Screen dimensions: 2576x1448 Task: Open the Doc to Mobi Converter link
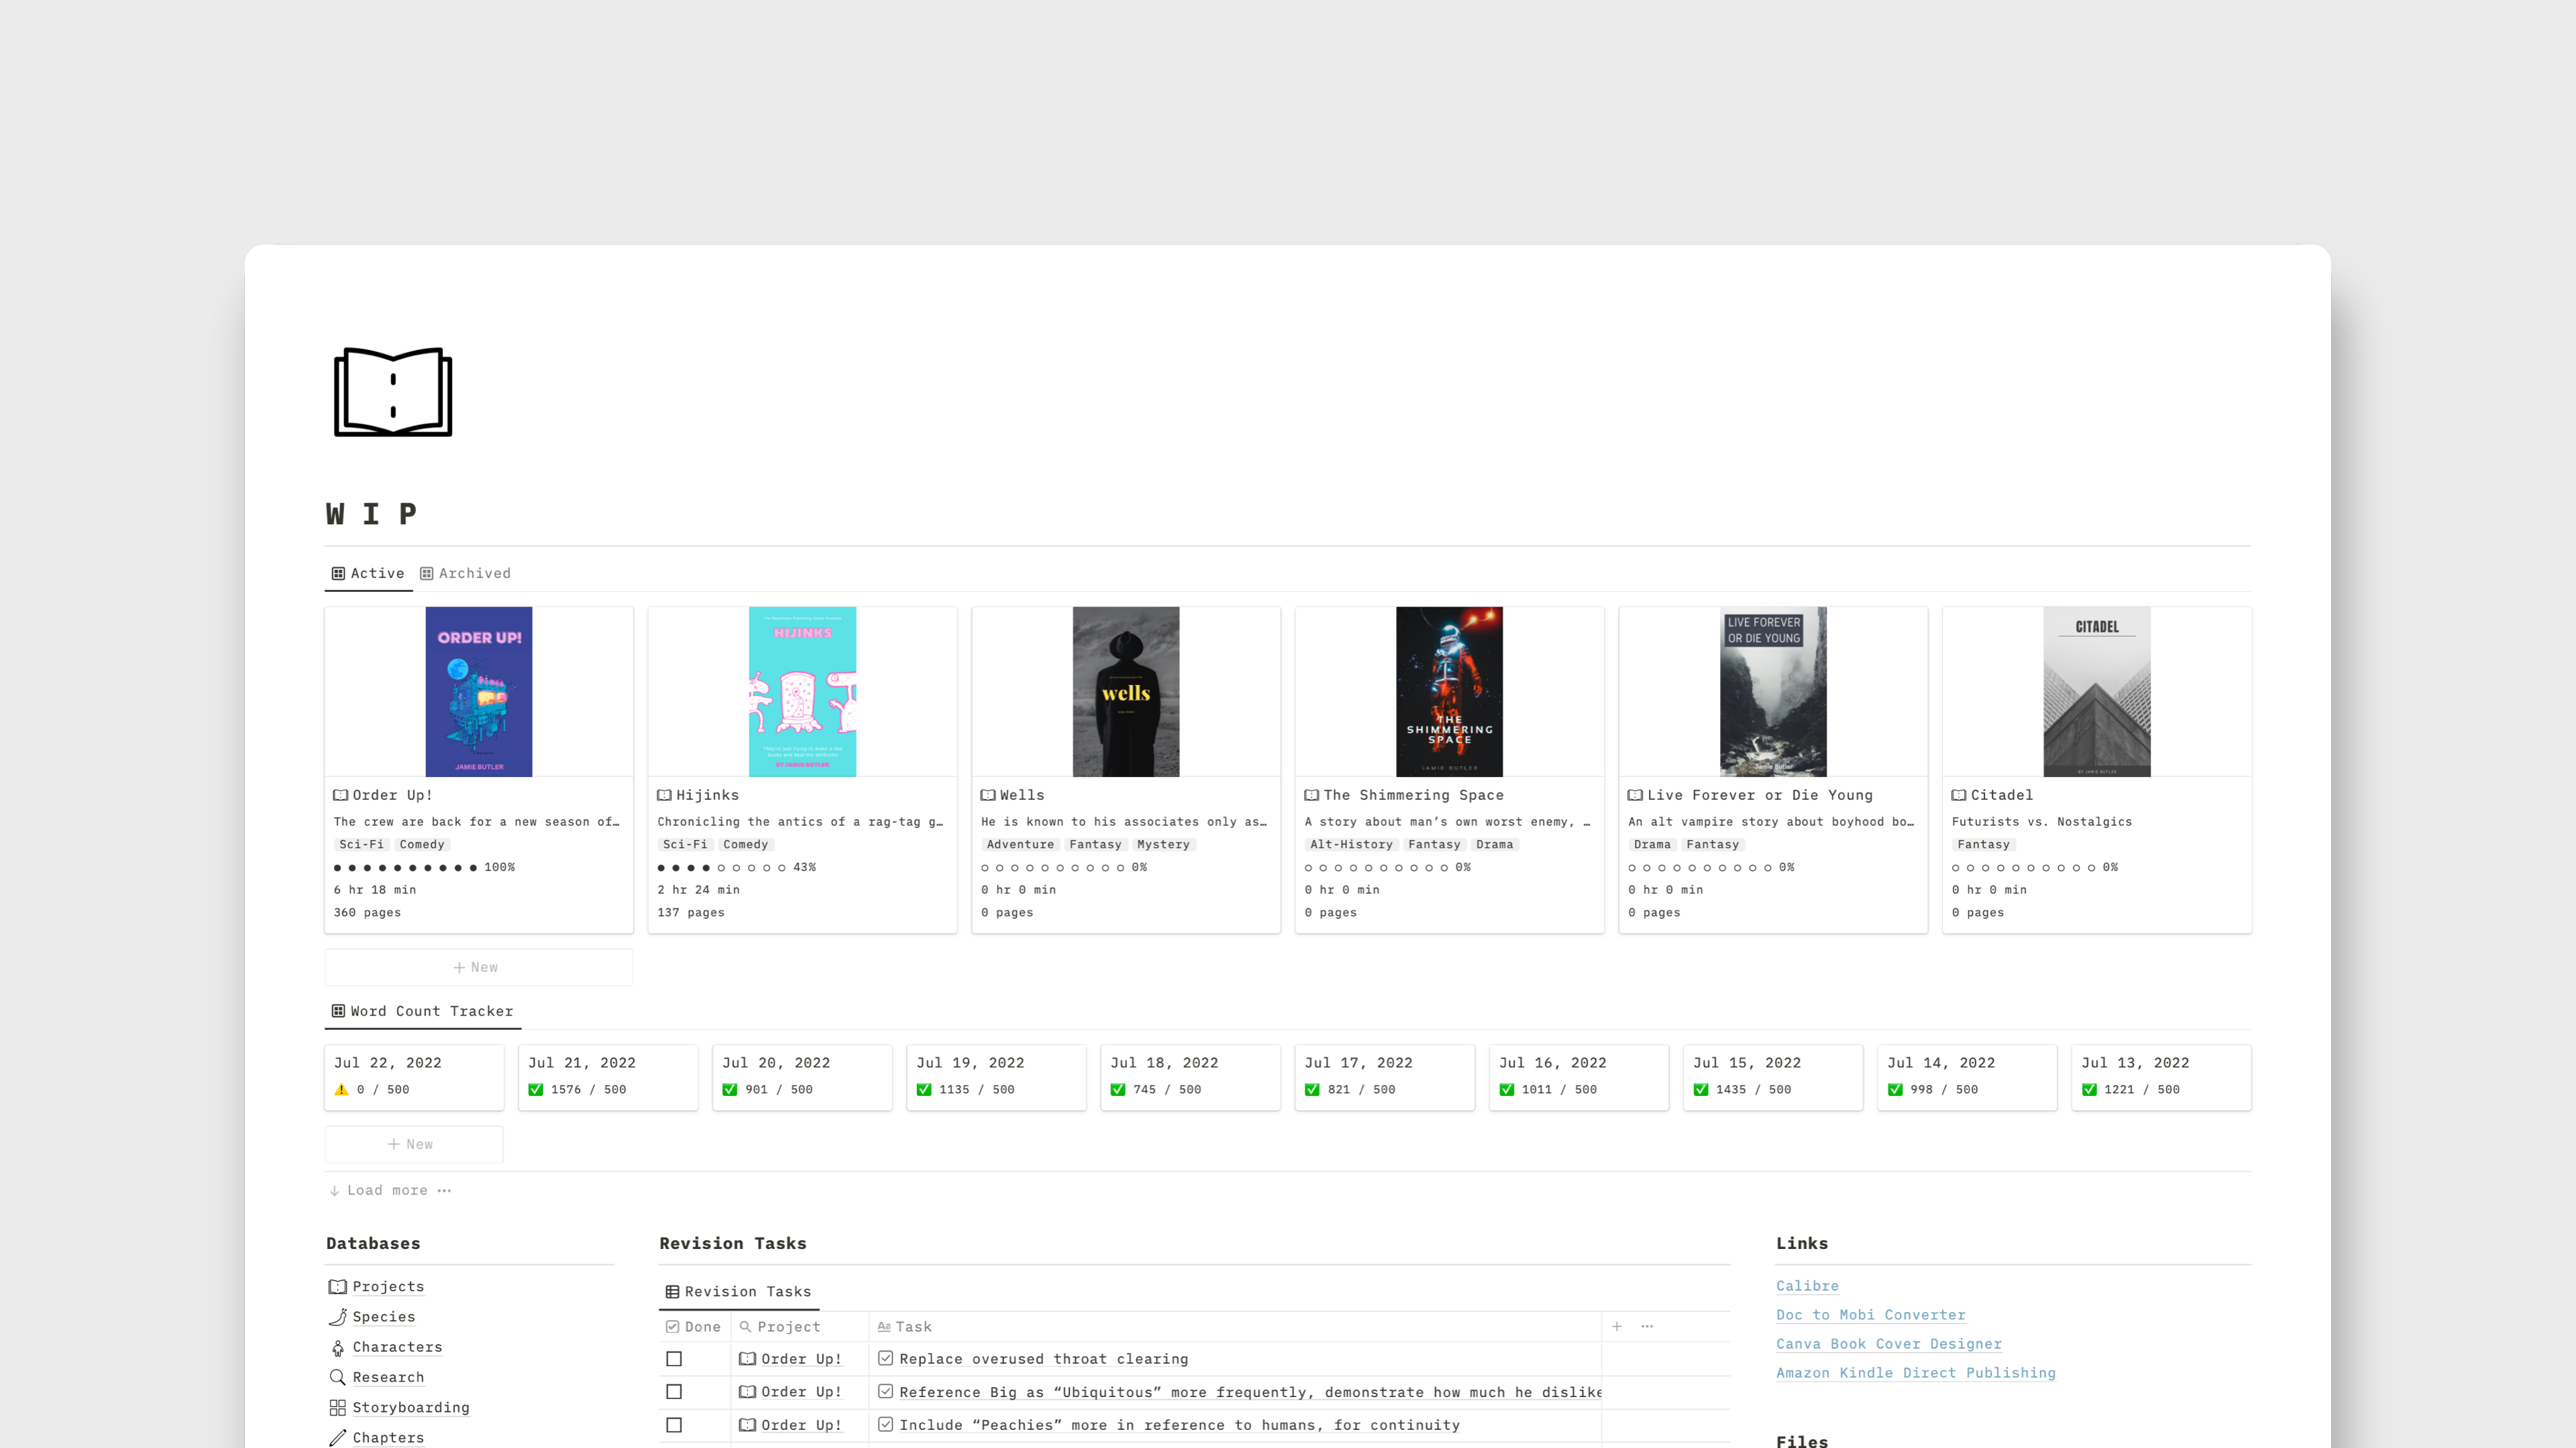[x=1870, y=1314]
